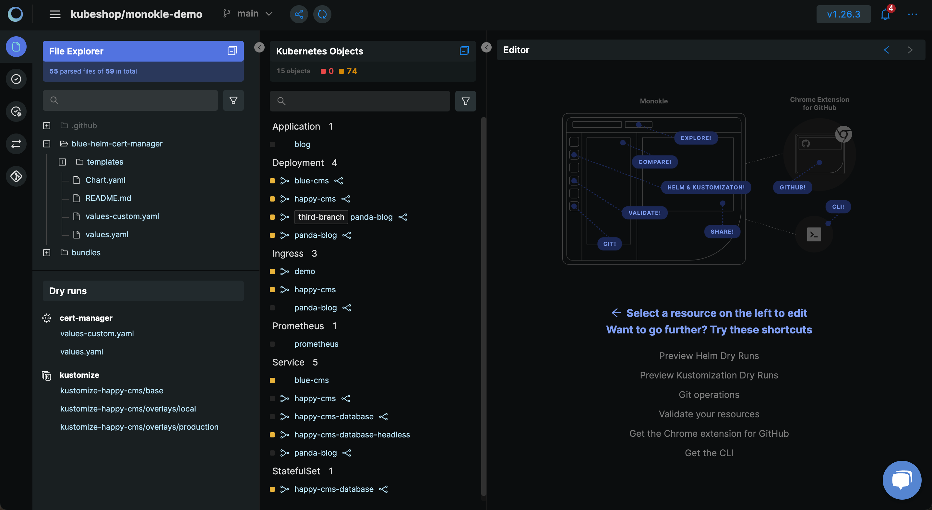The height and width of the screenshot is (510, 932).
Task: Open the validation checkmark sidebar icon
Action: point(16,79)
